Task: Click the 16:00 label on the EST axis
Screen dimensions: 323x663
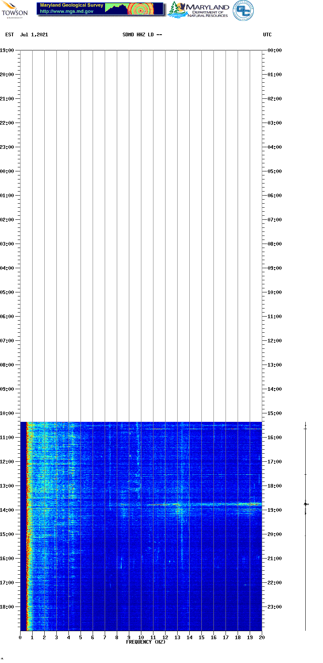Action: [x=7, y=559]
